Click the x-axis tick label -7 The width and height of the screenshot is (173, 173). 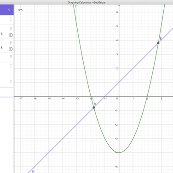click(21, 98)
